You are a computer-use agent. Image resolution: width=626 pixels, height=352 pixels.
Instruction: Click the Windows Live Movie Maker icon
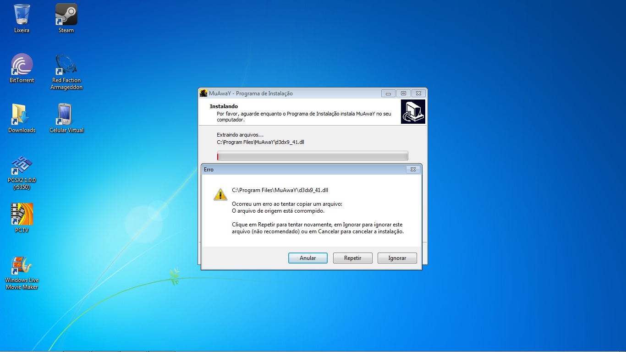tap(22, 266)
